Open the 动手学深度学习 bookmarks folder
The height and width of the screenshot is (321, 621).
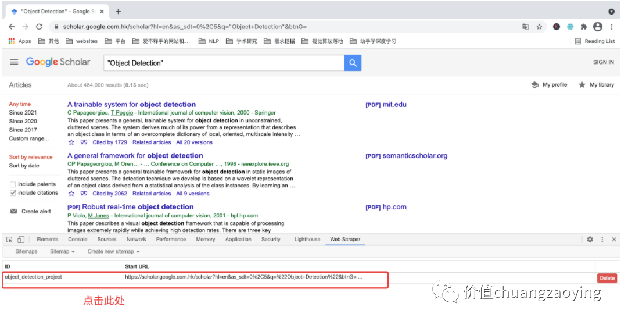pos(373,41)
